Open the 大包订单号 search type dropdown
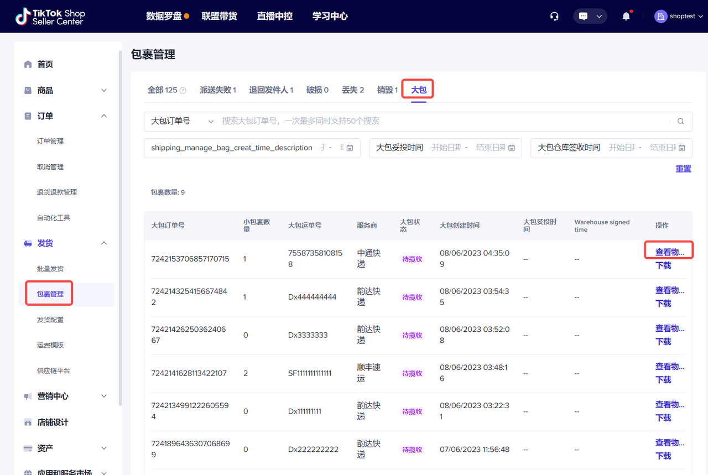Viewport: 708px width, 475px height. click(x=182, y=121)
